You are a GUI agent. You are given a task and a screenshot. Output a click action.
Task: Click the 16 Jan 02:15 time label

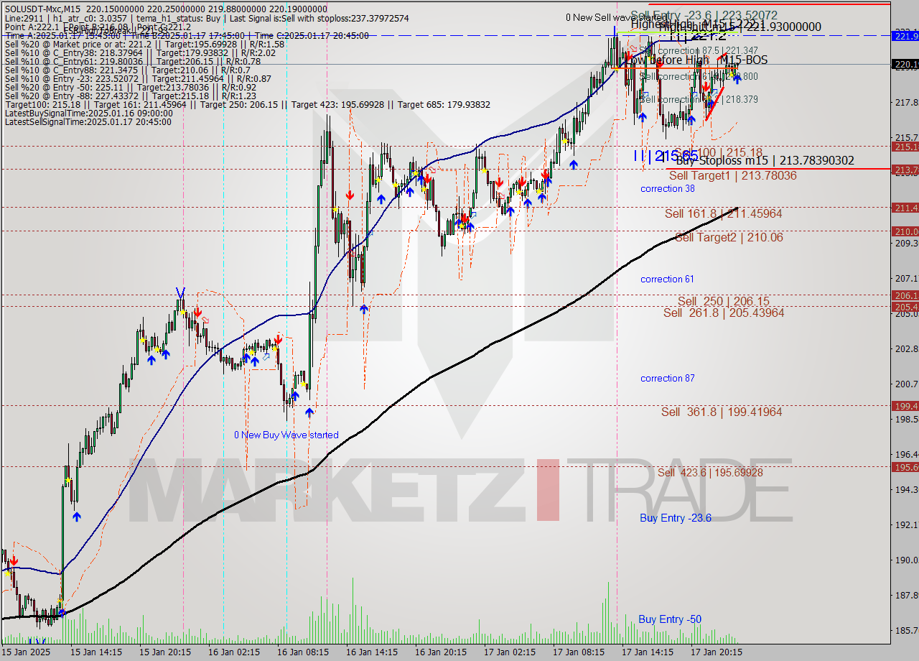pos(234,652)
